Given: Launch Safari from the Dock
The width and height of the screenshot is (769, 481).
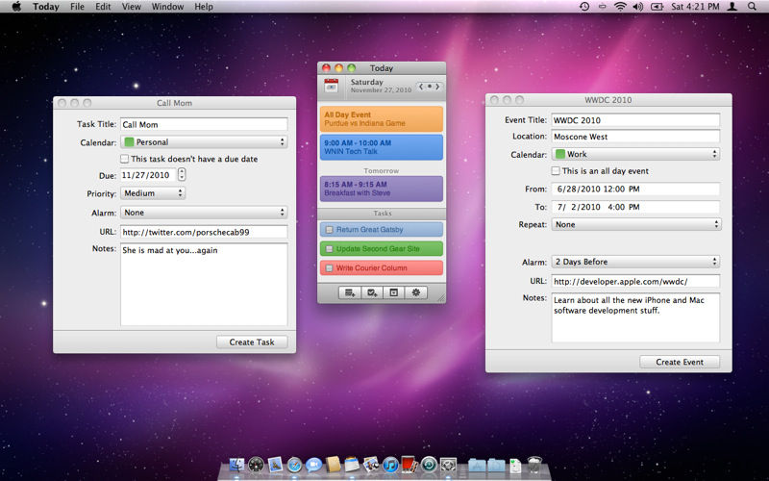Looking at the screenshot, I should [x=294, y=464].
